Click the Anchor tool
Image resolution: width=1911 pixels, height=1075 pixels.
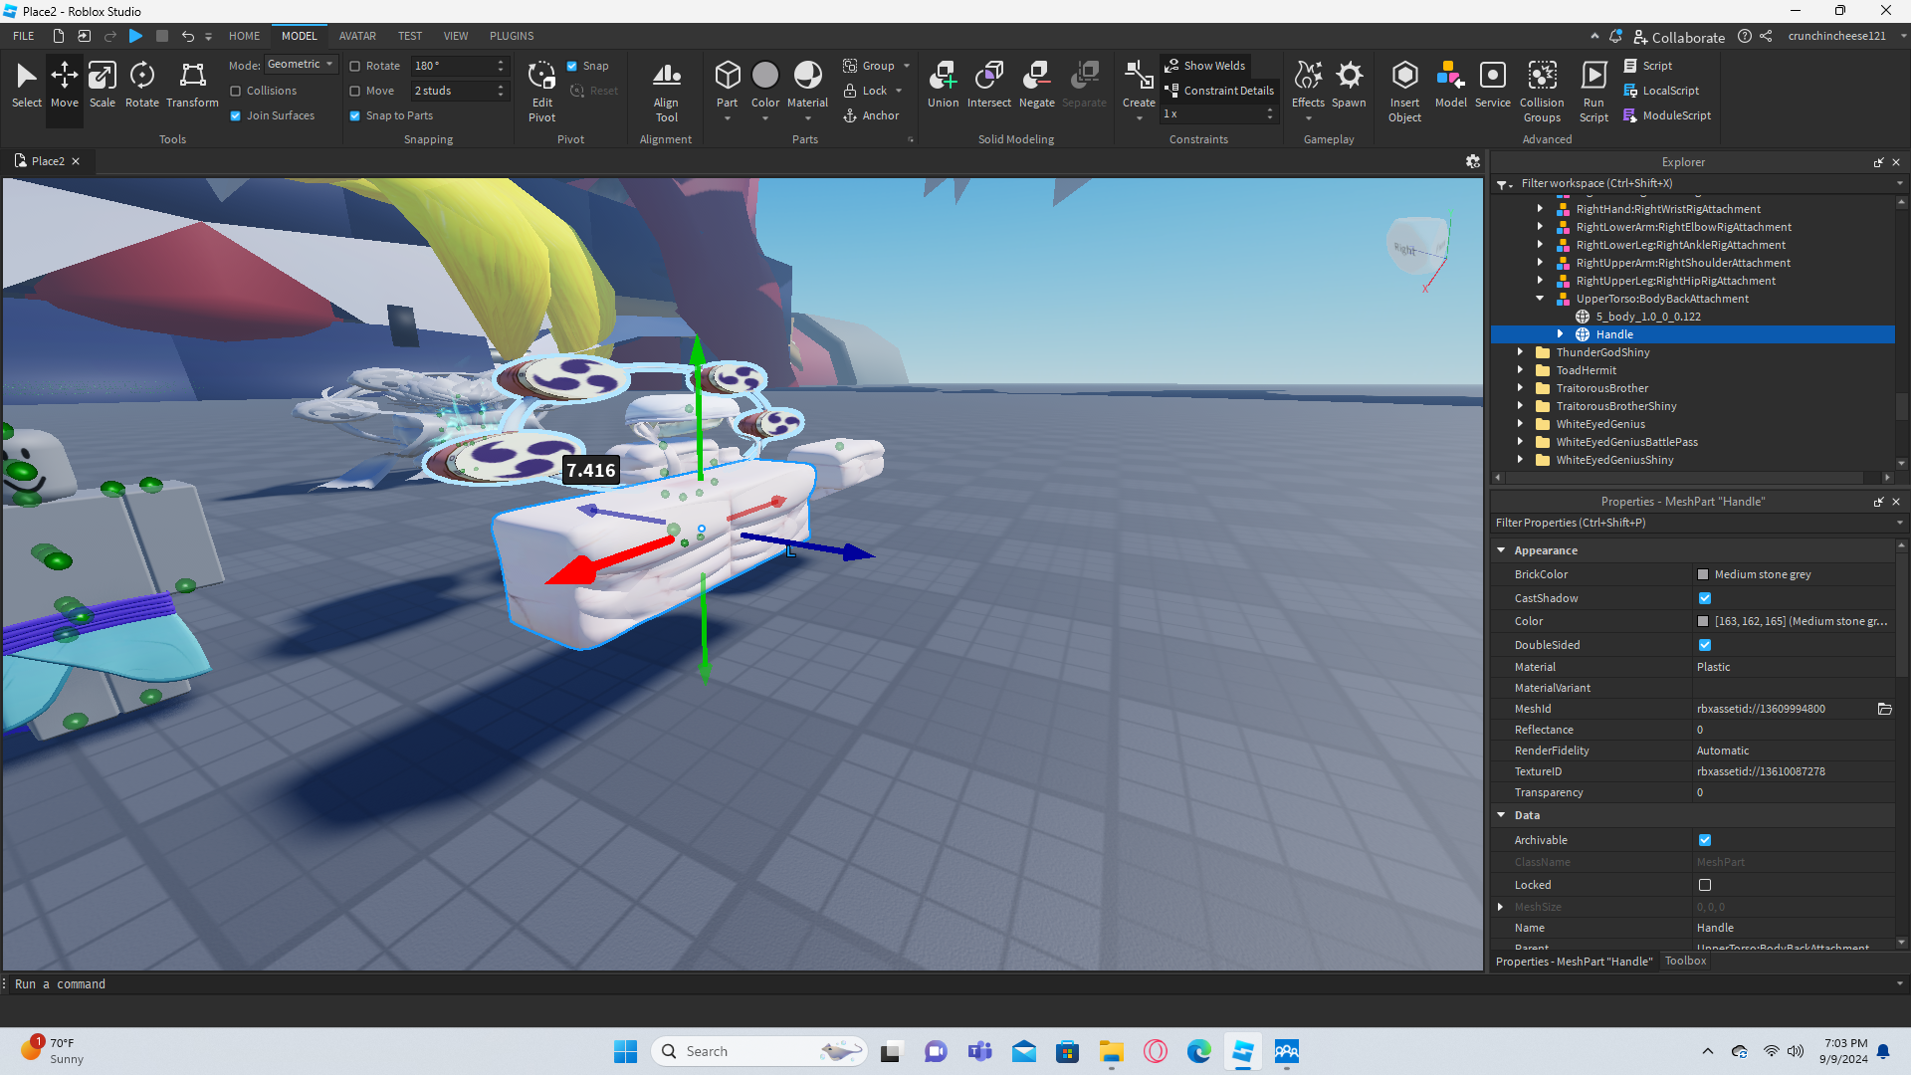click(x=871, y=115)
